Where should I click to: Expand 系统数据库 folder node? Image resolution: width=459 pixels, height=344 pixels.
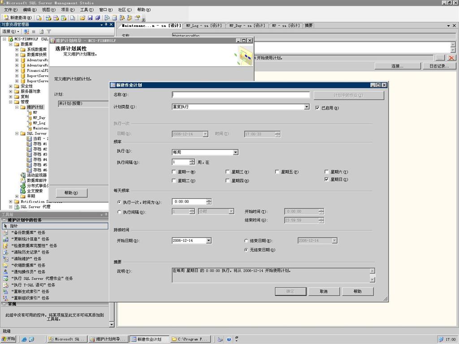(x=17, y=49)
